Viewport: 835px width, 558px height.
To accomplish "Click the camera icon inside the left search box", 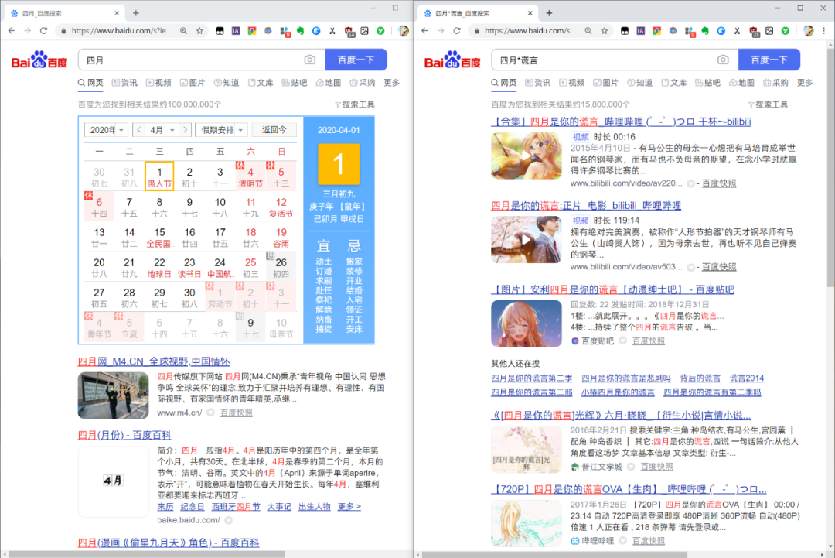I will [x=309, y=60].
